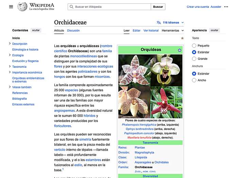Click the featured article star icon
Screen dimensions: 238x178
pyautogui.click(x=182, y=38)
